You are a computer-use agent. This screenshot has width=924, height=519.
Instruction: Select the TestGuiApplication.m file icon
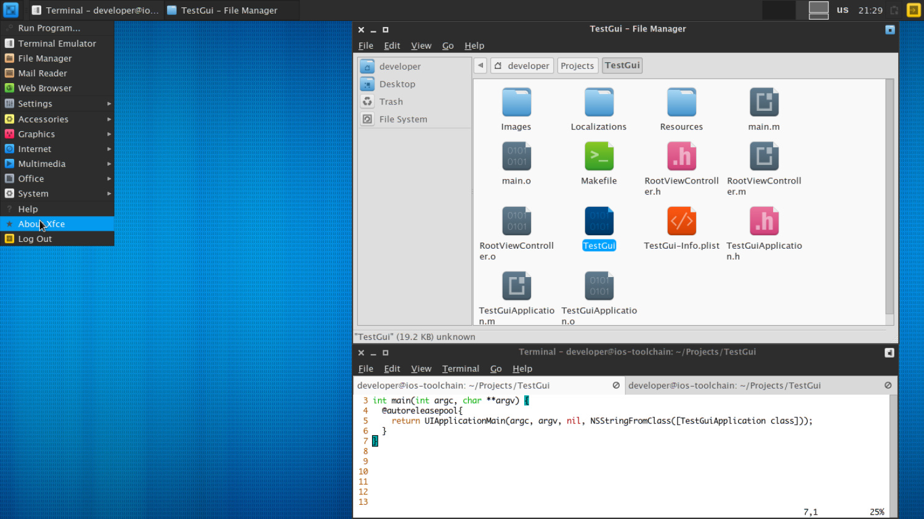click(x=516, y=286)
